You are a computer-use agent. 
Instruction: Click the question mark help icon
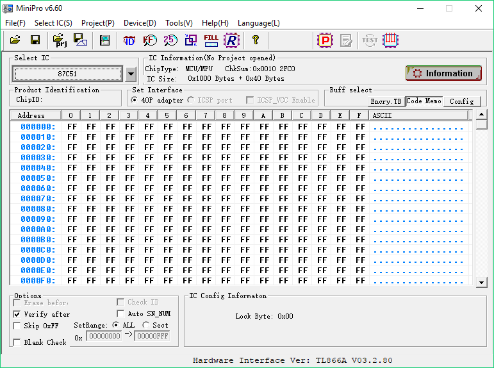point(256,40)
